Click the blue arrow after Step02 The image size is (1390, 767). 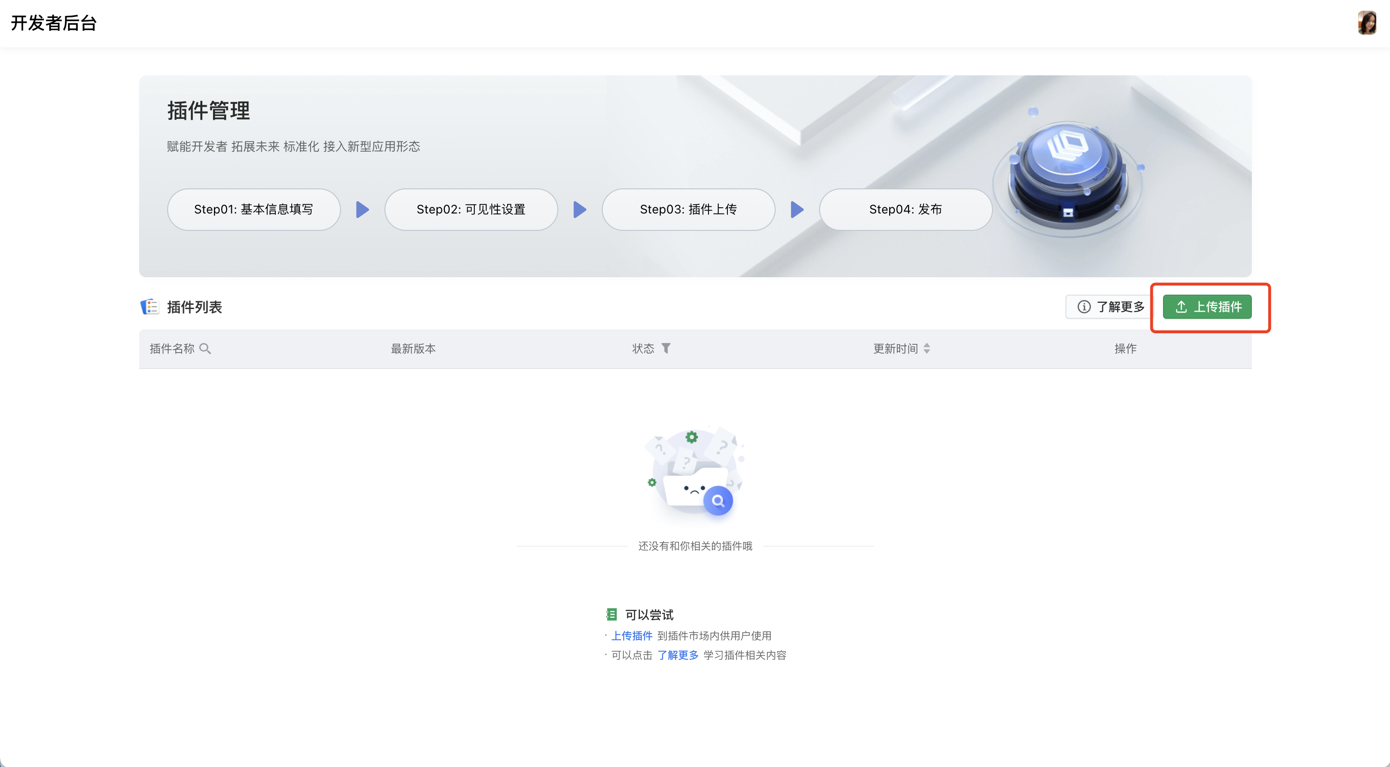tap(580, 210)
